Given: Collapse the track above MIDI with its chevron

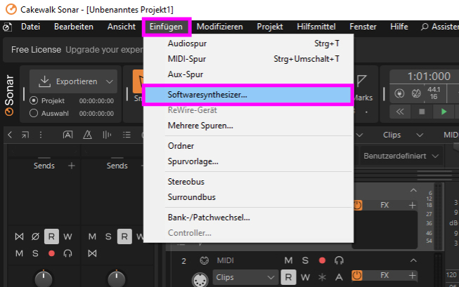Looking at the screenshot, I should (x=413, y=190).
